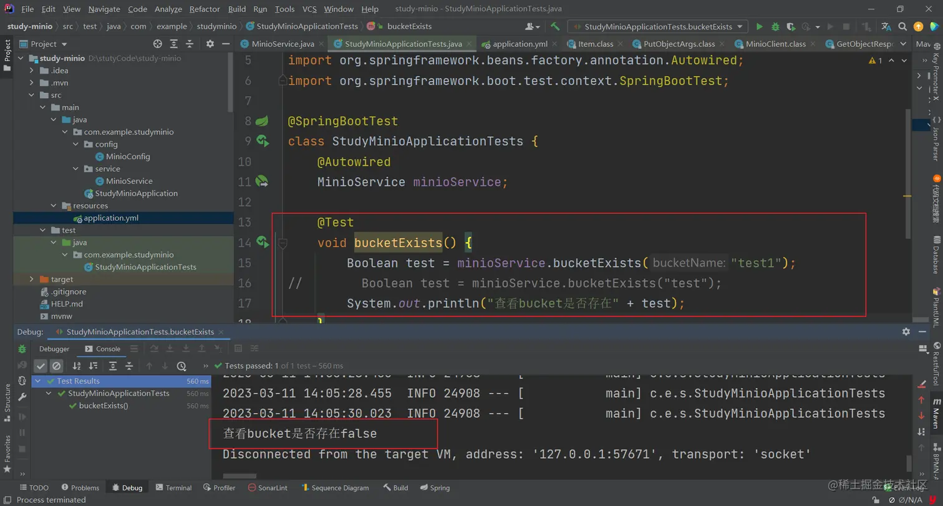
Task: Expand the target folder
Action: (32, 280)
